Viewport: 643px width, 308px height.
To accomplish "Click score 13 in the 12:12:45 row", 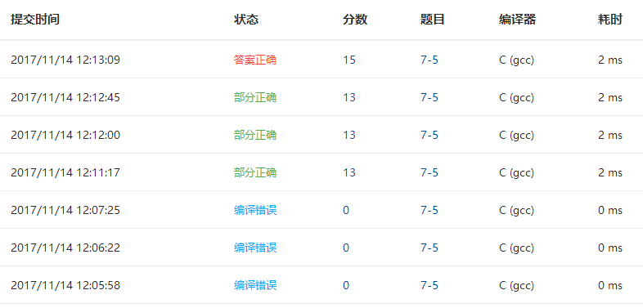I will coord(349,97).
